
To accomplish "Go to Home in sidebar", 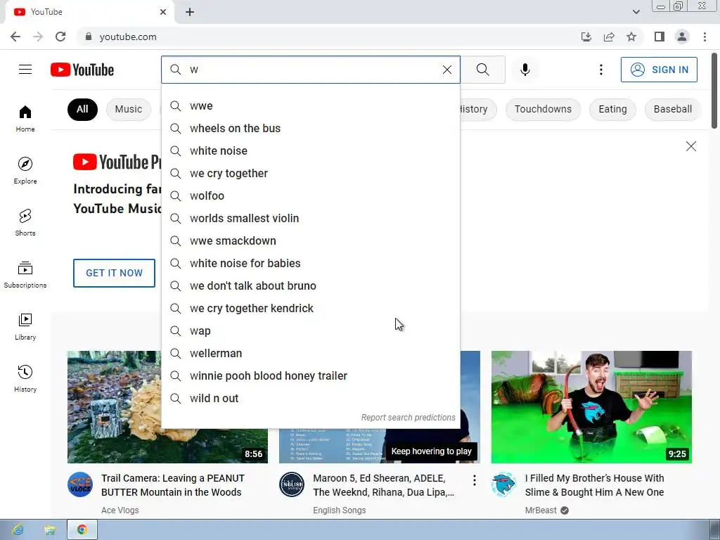I will (25, 118).
